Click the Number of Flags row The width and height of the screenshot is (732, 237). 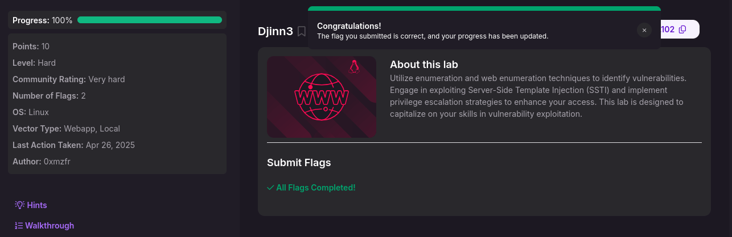pyautogui.click(x=49, y=96)
